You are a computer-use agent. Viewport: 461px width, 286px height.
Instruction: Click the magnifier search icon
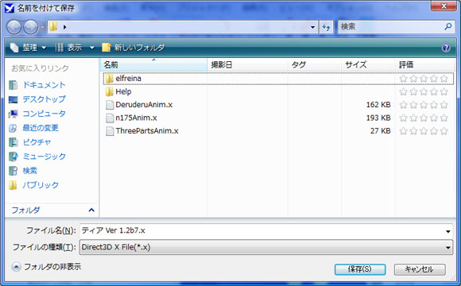447,27
